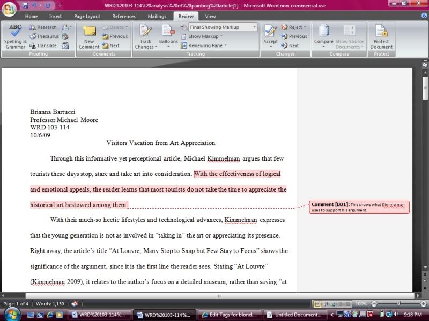The image size is (429, 321).
Task: Open the Research pane
Action: pos(43,27)
